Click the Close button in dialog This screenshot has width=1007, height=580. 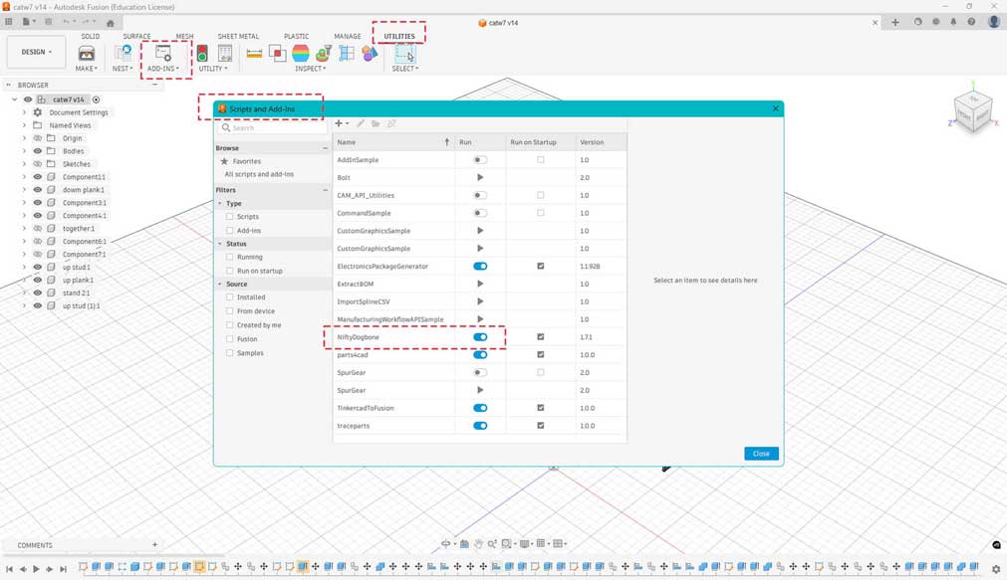761,454
